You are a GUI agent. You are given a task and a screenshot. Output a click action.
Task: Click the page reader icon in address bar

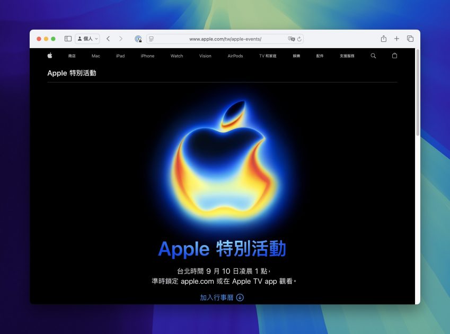[152, 39]
